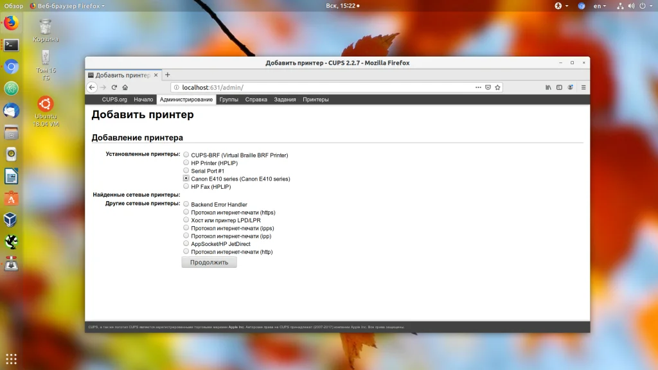The height and width of the screenshot is (370, 658).
Task: Select internet printing protocol (ipp)
Action: click(186, 236)
